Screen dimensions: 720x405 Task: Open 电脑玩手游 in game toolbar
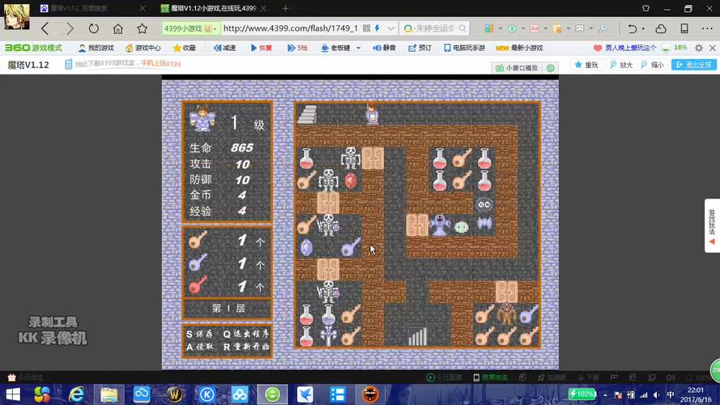[x=464, y=48]
